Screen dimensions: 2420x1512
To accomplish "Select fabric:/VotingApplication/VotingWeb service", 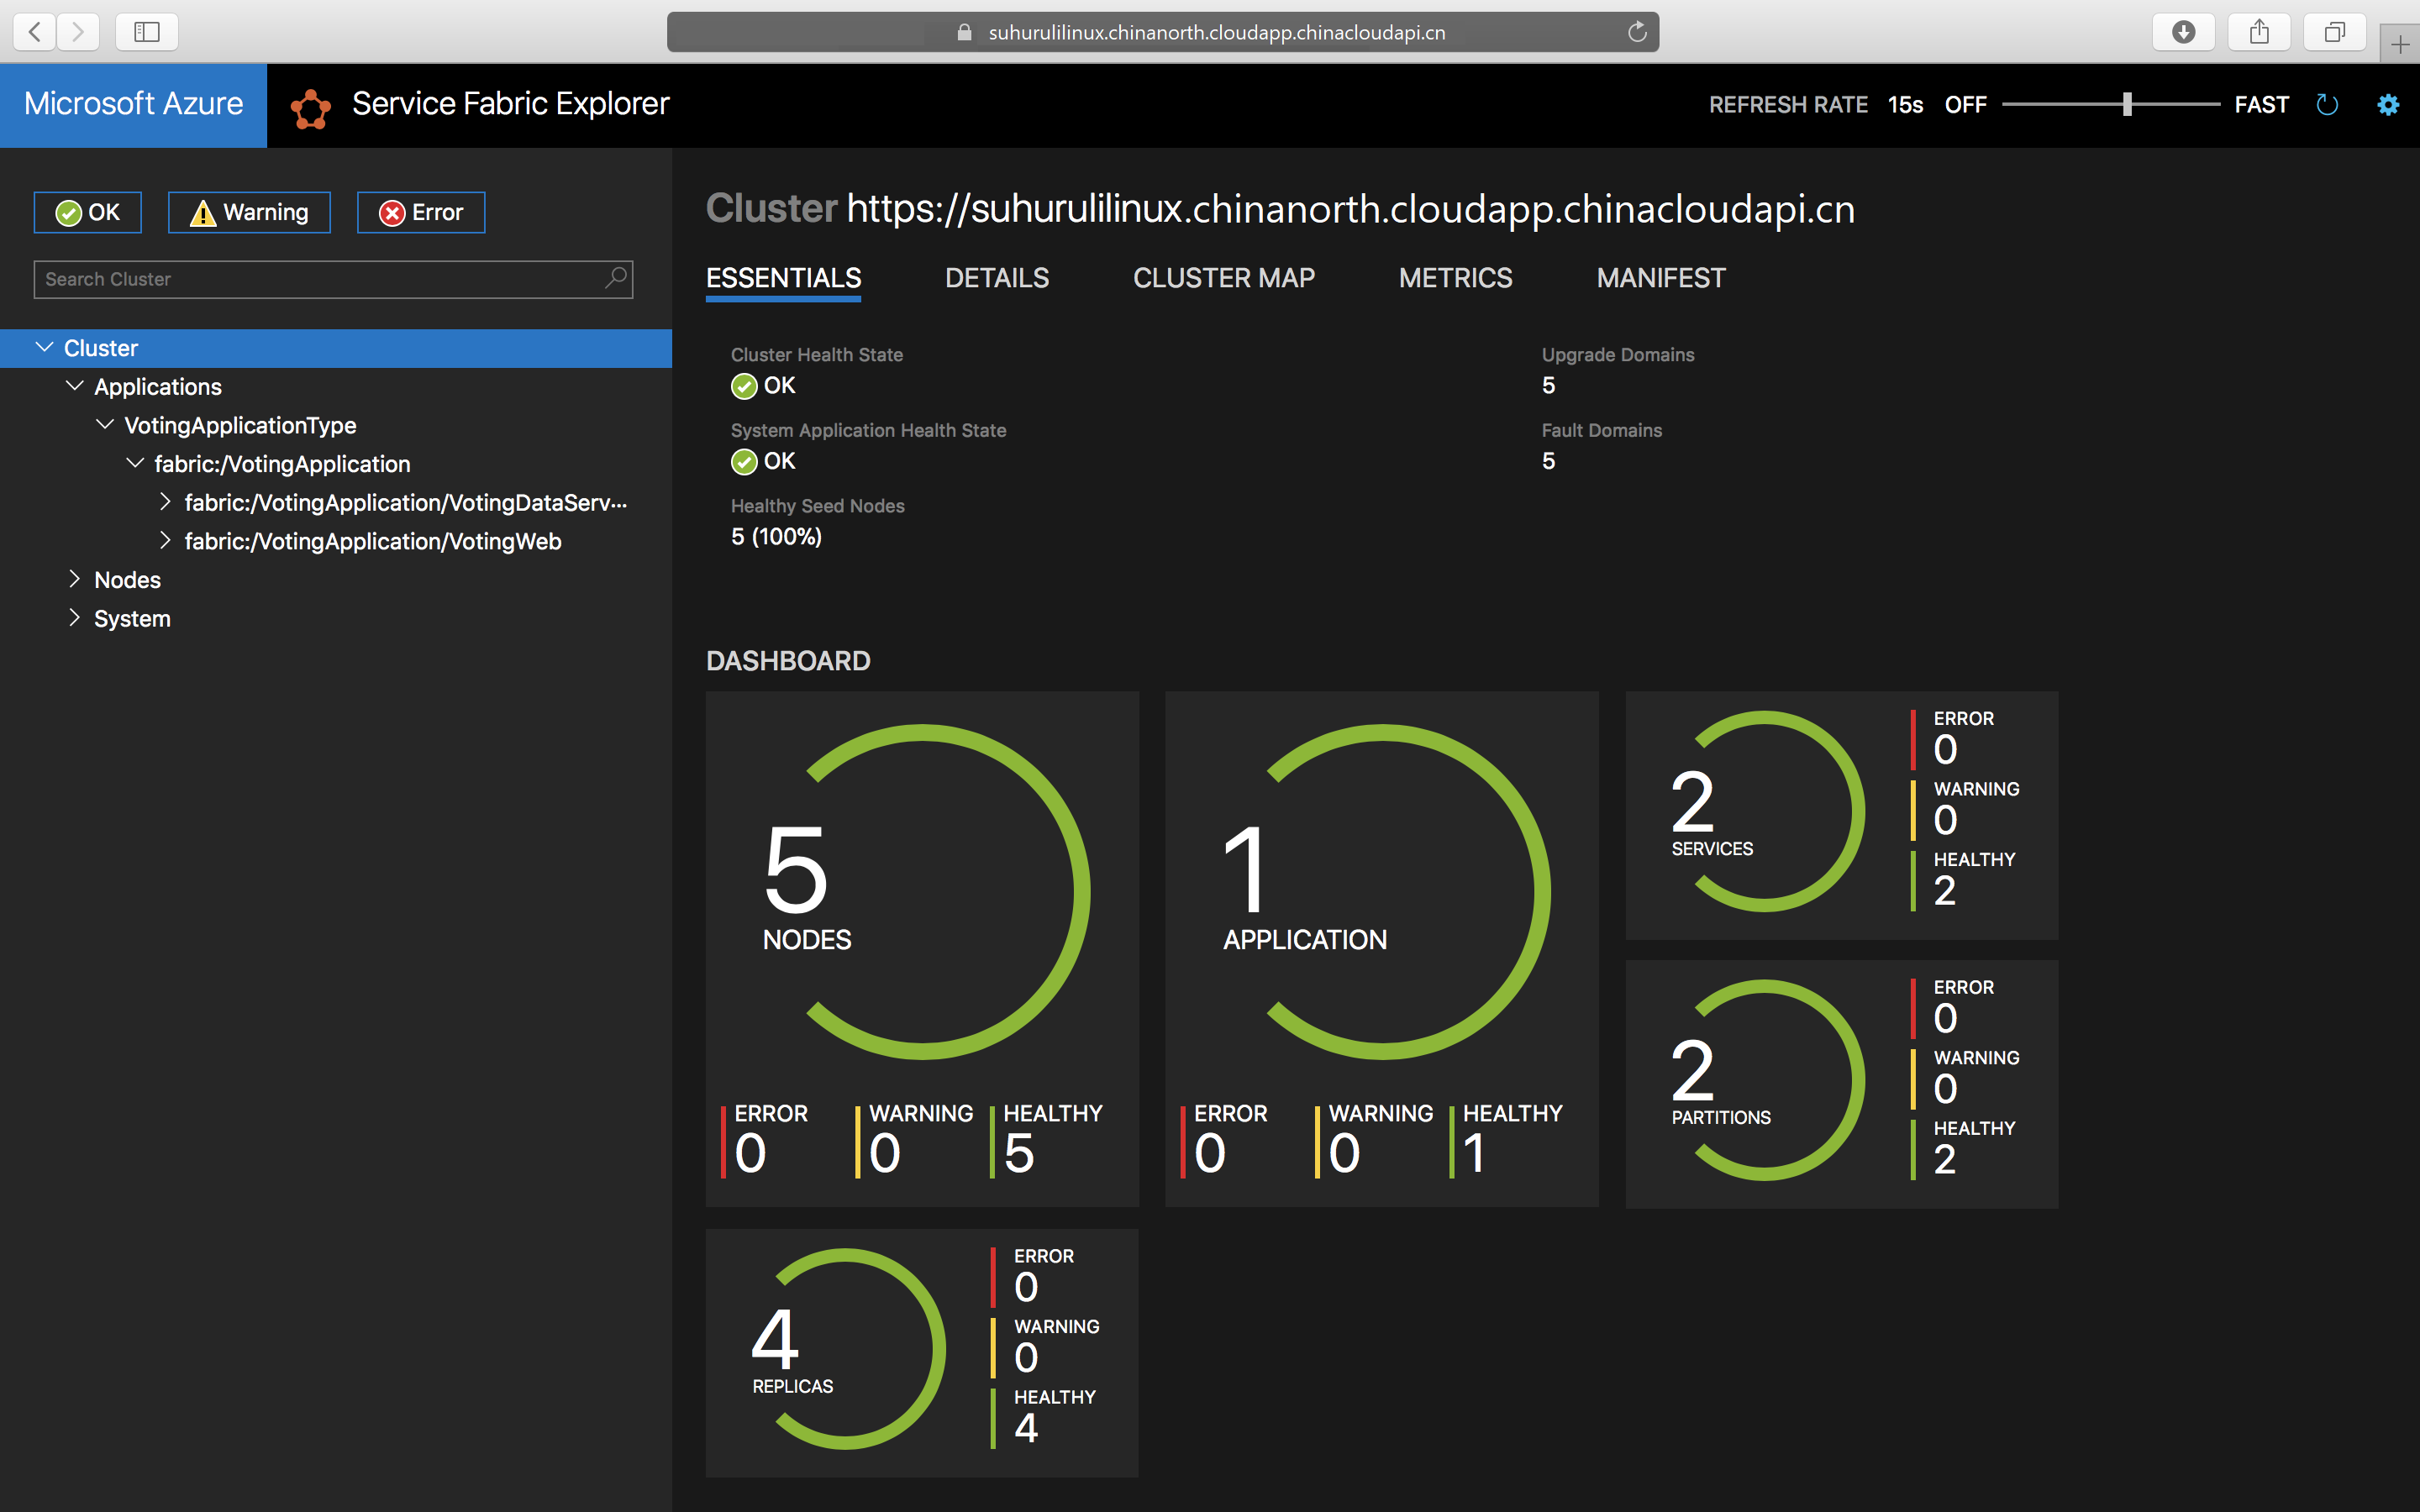I will click(x=372, y=541).
